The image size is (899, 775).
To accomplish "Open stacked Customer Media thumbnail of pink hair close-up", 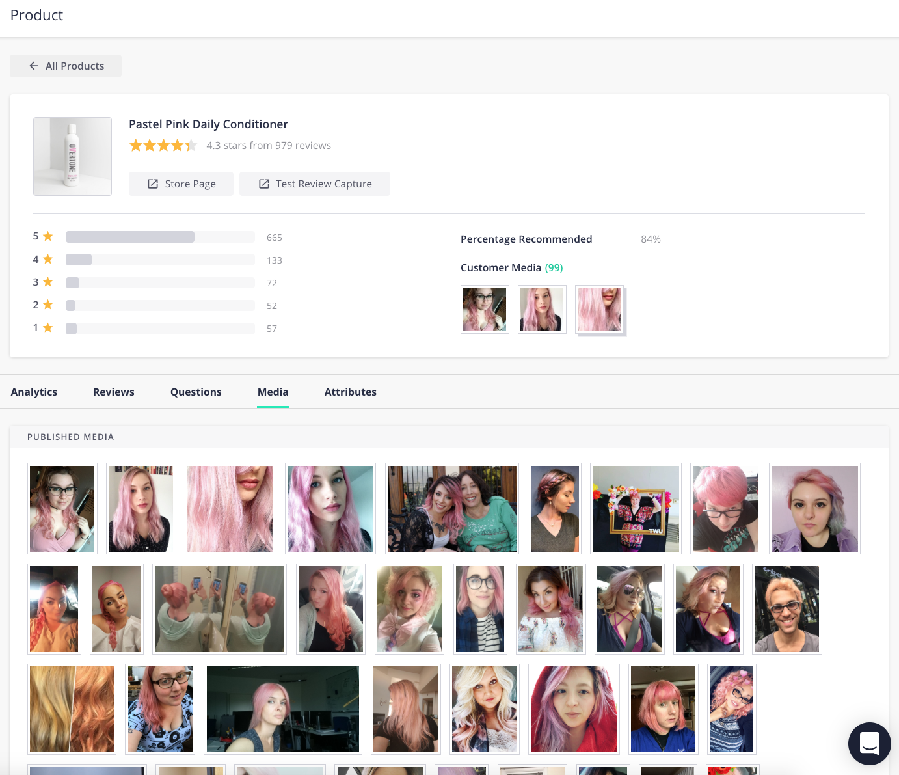I will (600, 310).
